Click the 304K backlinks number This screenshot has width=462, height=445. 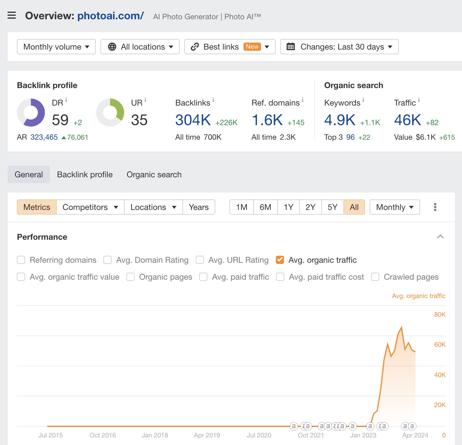pos(193,120)
